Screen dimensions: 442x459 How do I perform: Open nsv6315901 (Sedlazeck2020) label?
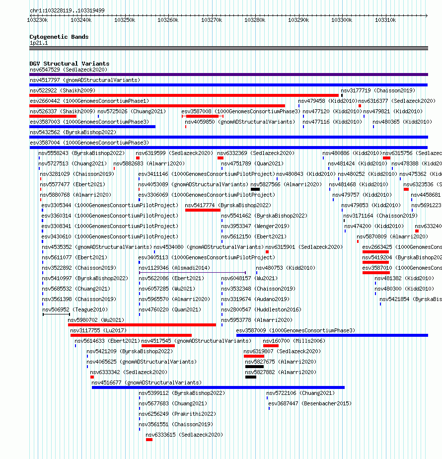304,247
